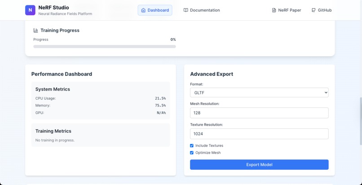Screen dimensions: 362x185
Task: Click the CPU Usage value 21.5%
Action: point(160,98)
